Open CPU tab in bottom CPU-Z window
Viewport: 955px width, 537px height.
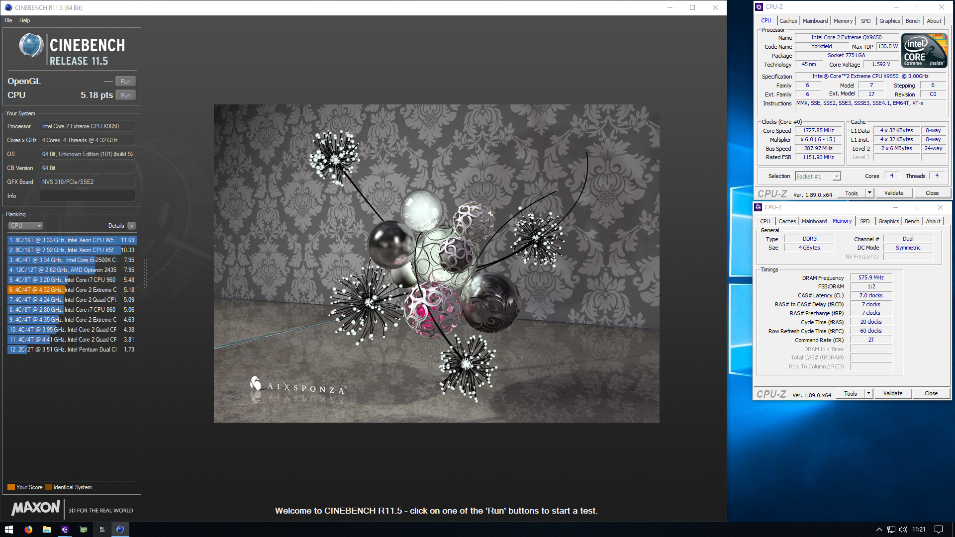[x=765, y=221]
